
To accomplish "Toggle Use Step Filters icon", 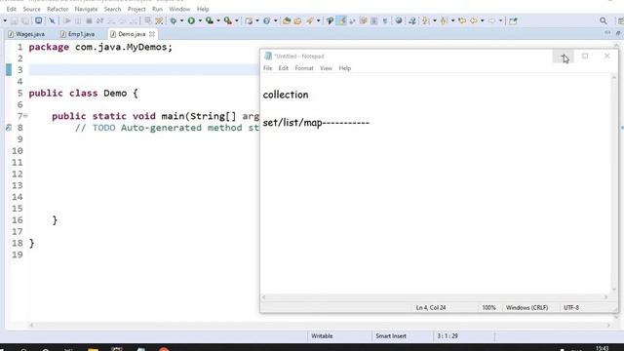I will click(x=159, y=20).
